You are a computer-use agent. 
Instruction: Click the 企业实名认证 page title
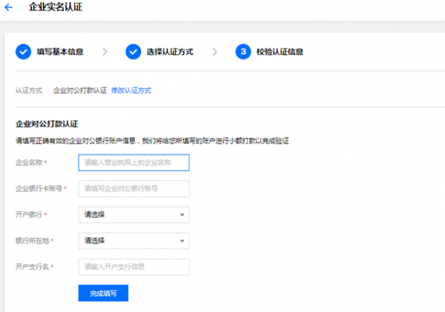[x=56, y=7]
